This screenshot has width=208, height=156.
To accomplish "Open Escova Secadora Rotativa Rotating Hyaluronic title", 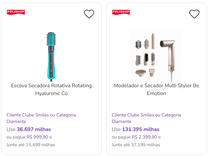I will 51,90.
